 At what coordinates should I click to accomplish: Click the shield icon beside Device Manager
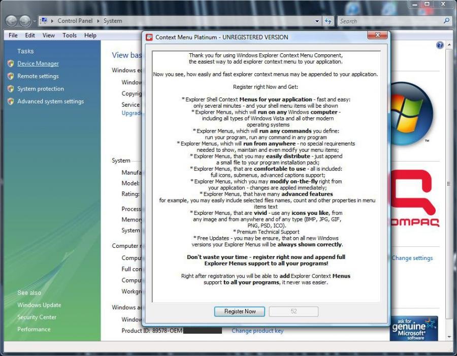pyautogui.click(x=11, y=63)
